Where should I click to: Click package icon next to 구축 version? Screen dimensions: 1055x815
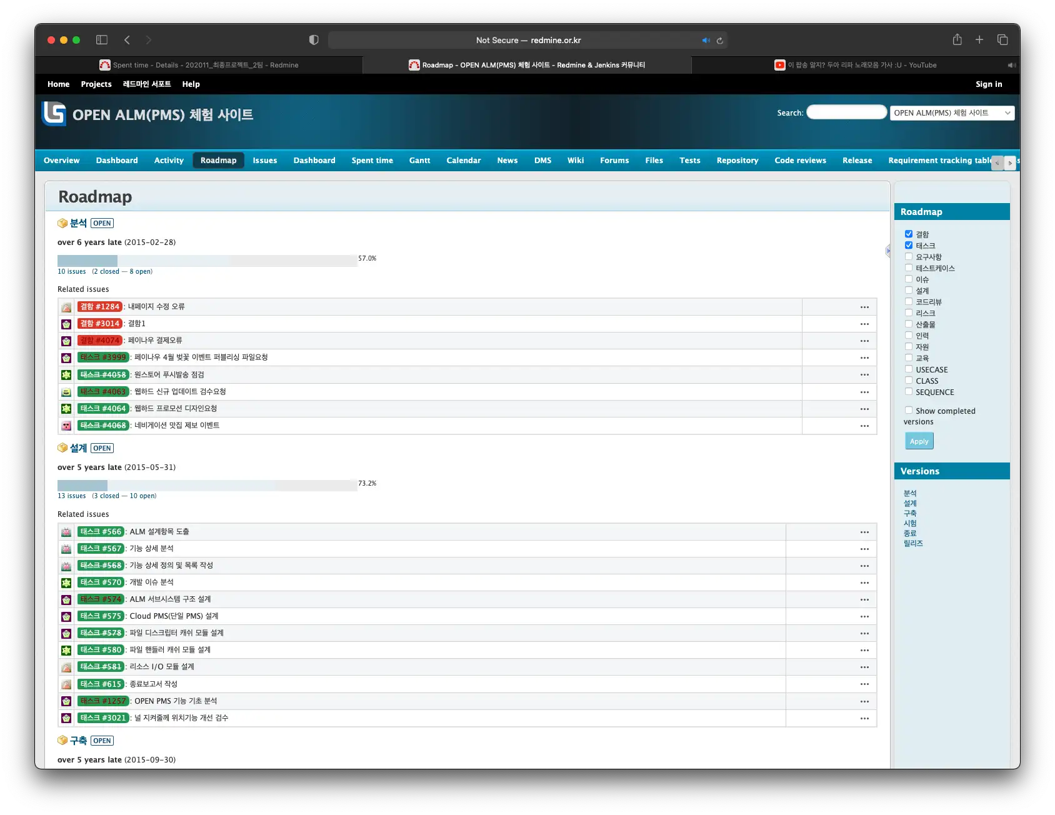click(x=62, y=741)
